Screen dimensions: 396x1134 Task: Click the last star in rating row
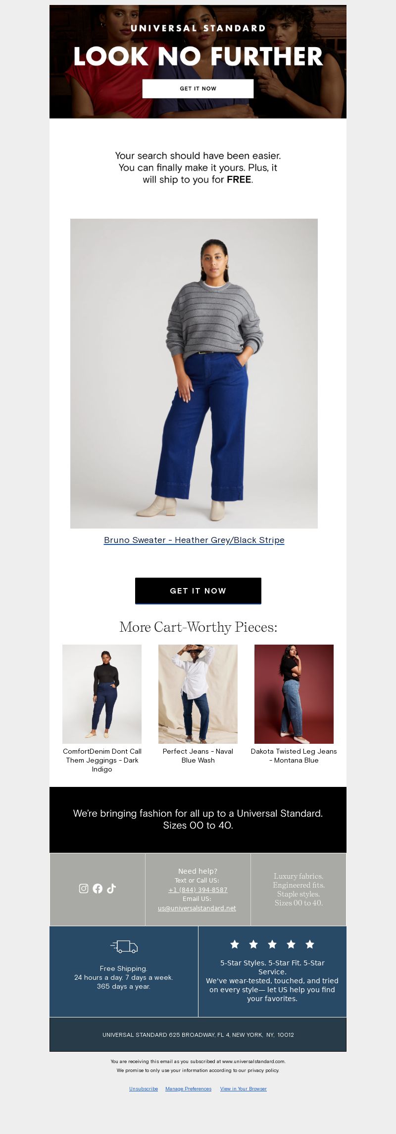(x=310, y=944)
